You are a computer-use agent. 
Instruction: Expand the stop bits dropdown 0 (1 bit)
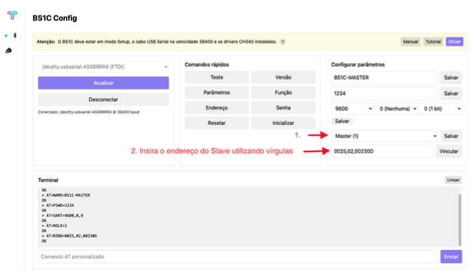pyautogui.click(x=441, y=109)
